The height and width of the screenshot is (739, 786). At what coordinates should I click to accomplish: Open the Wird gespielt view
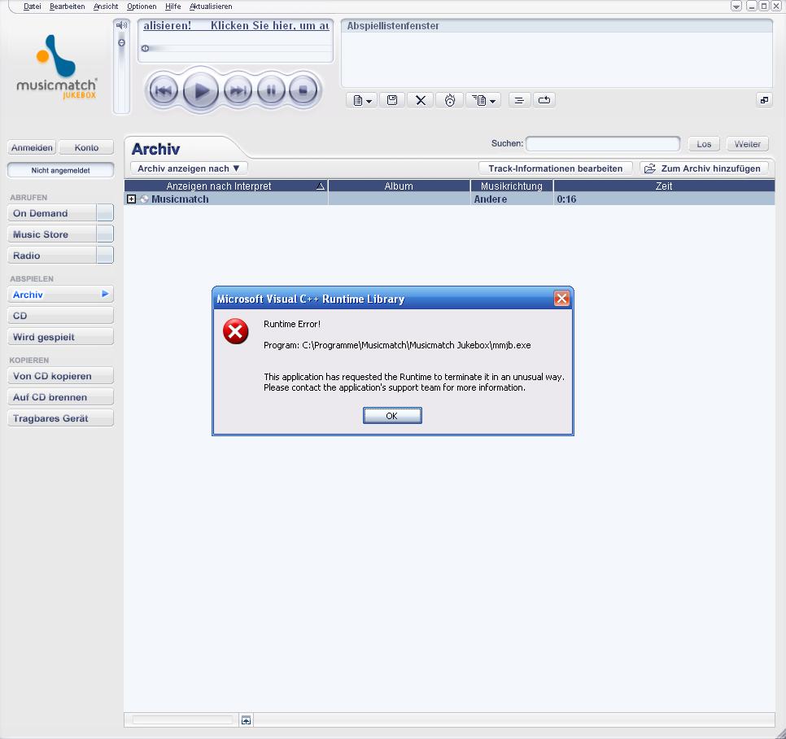coord(61,336)
